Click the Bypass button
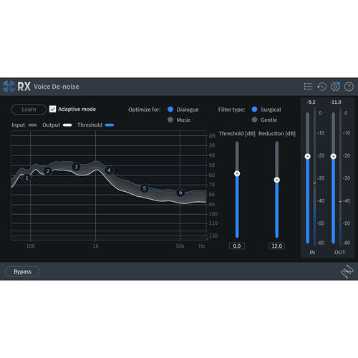Image resolution: width=358 pixels, height=358 pixels. click(22, 271)
